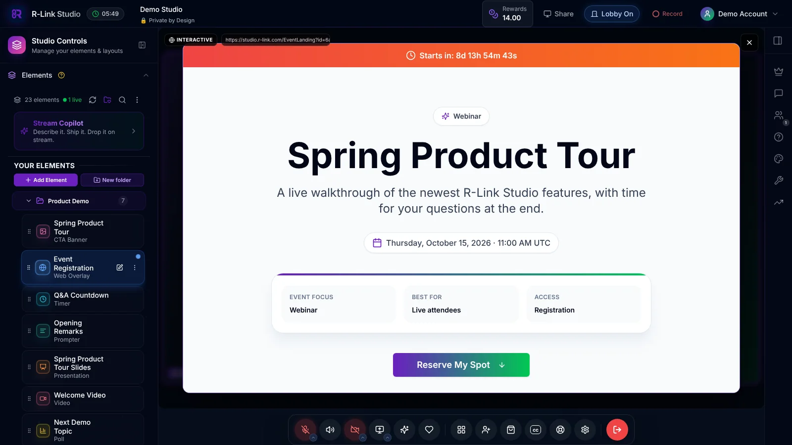Open participants panel in right sidebar
Viewport: 792px width, 445px height.
click(x=779, y=115)
